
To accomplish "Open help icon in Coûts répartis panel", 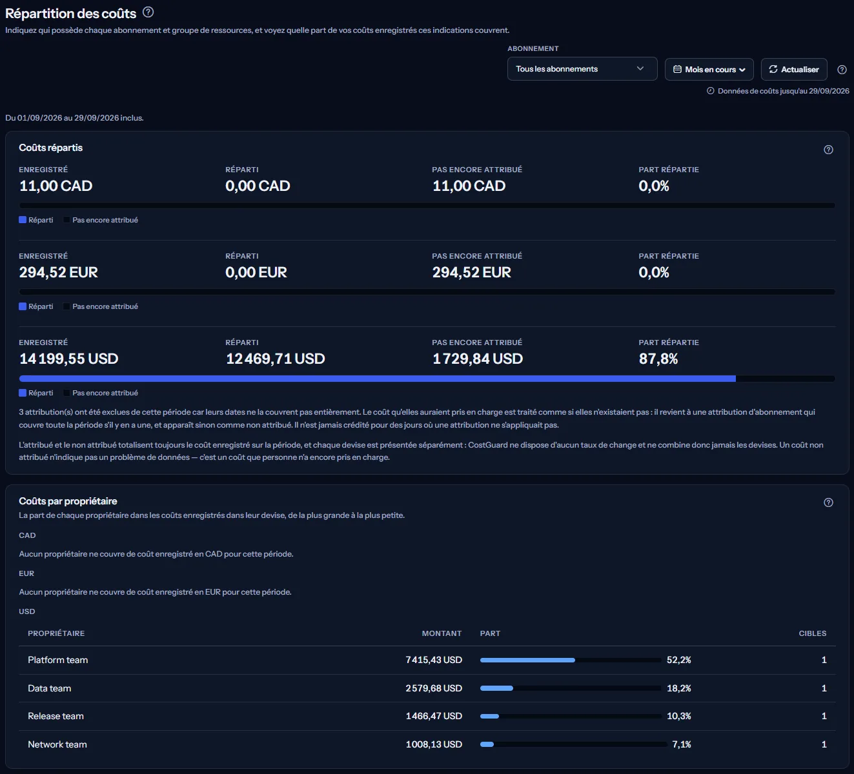I will 828,150.
